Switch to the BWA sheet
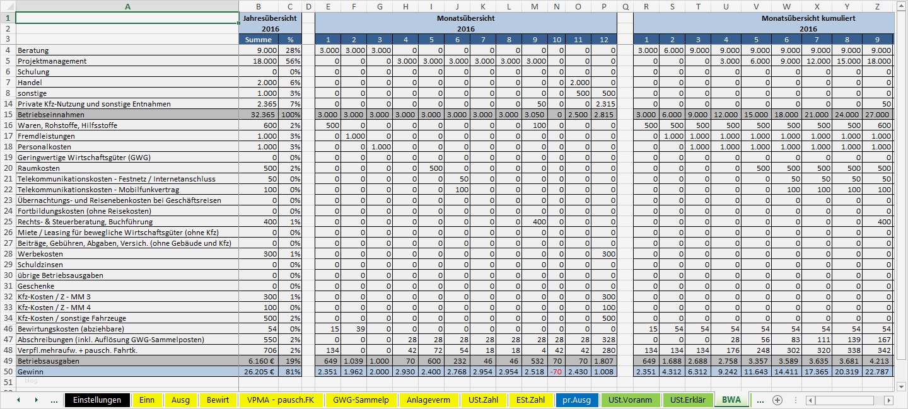 tap(731, 400)
